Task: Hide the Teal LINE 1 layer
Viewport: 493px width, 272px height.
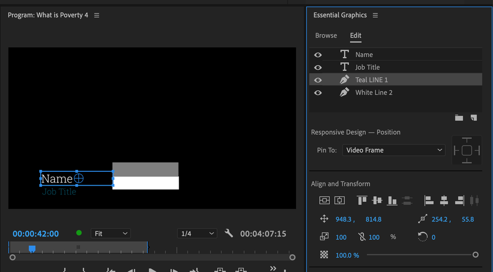Action: [318, 80]
